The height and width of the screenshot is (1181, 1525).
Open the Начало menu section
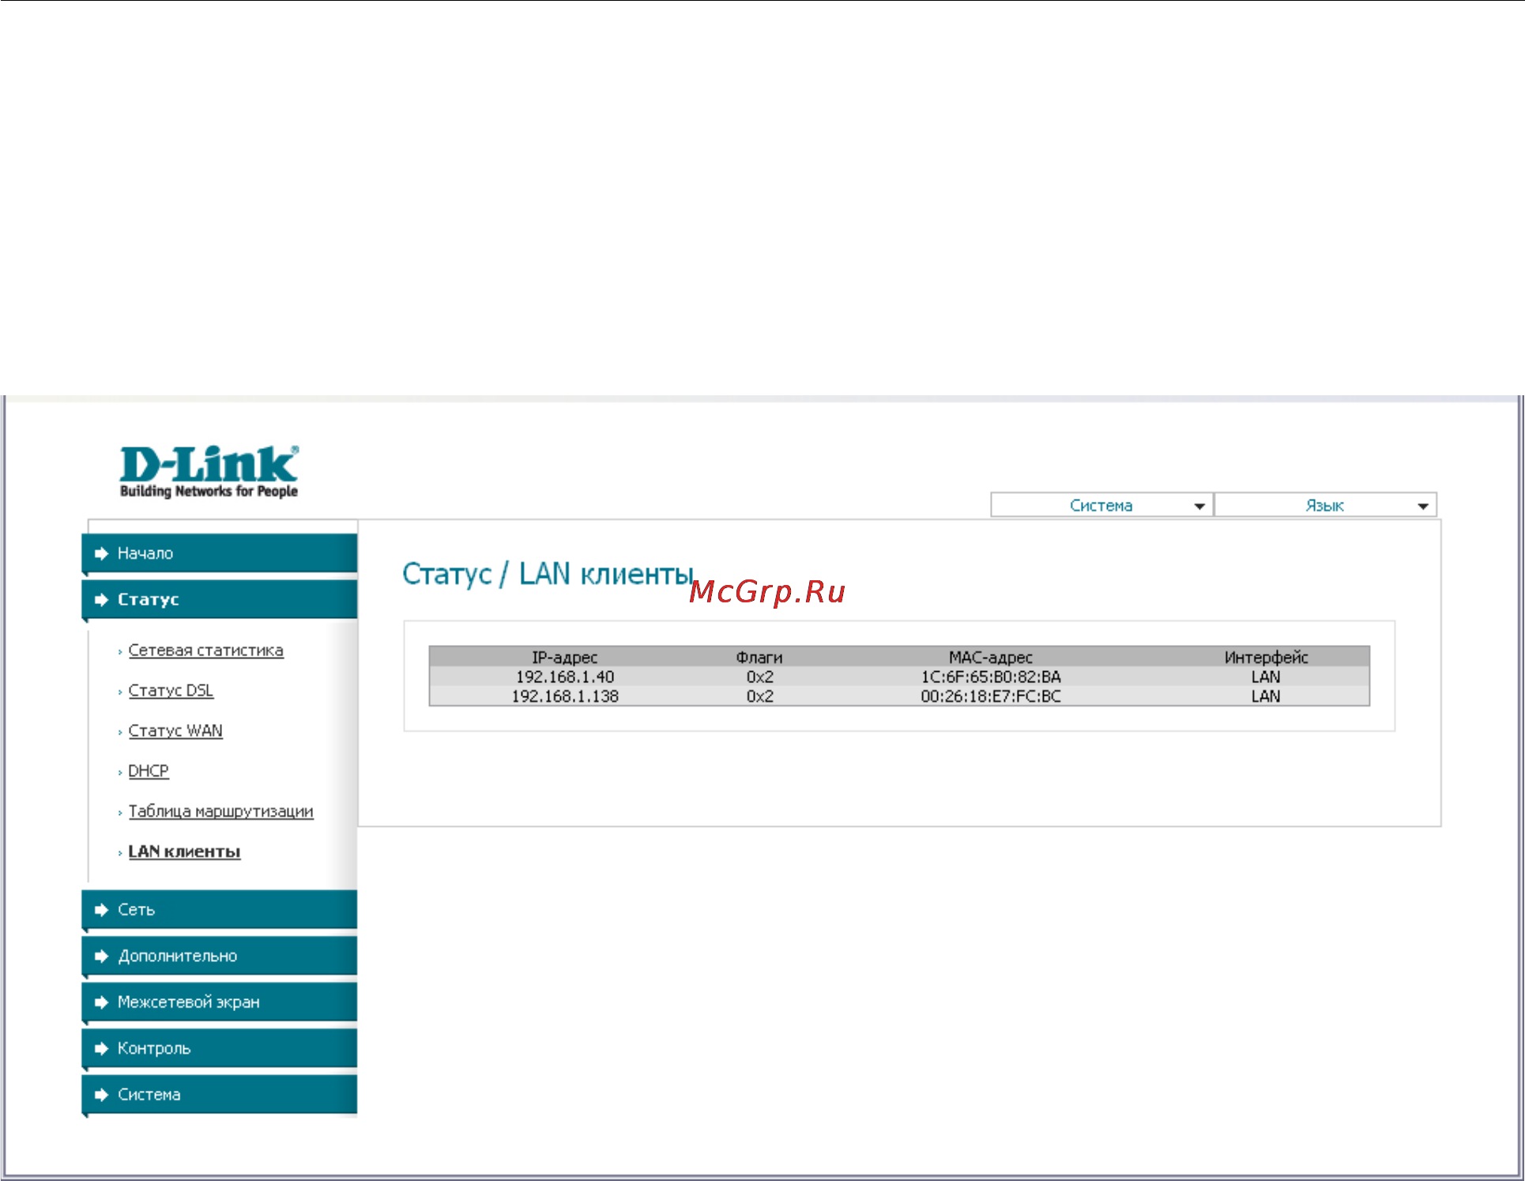pos(220,553)
